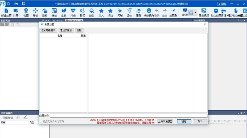Select the 抖动 shake animation tool
247x138 pixels.
[x=73, y=13]
